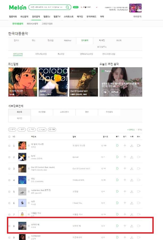Open the 매거진 top menu
This screenshot has height=240, width=163.
pyautogui.click(x=80, y=17)
